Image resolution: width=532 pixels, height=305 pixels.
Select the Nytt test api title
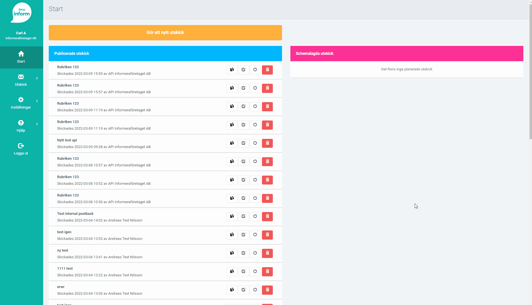(67, 140)
